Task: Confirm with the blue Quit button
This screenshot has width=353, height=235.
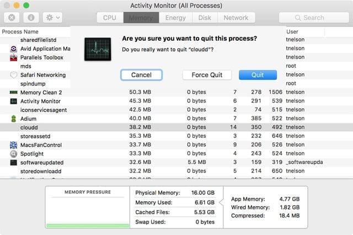Action: point(258,75)
